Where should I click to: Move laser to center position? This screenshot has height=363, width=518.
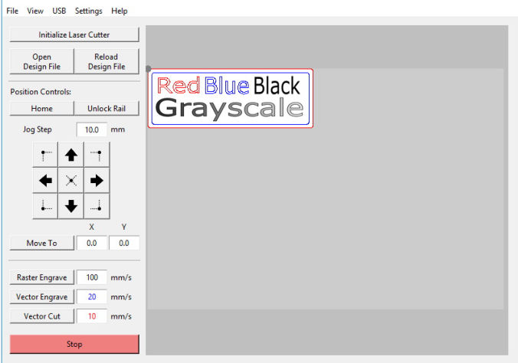click(x=71, y=180)
